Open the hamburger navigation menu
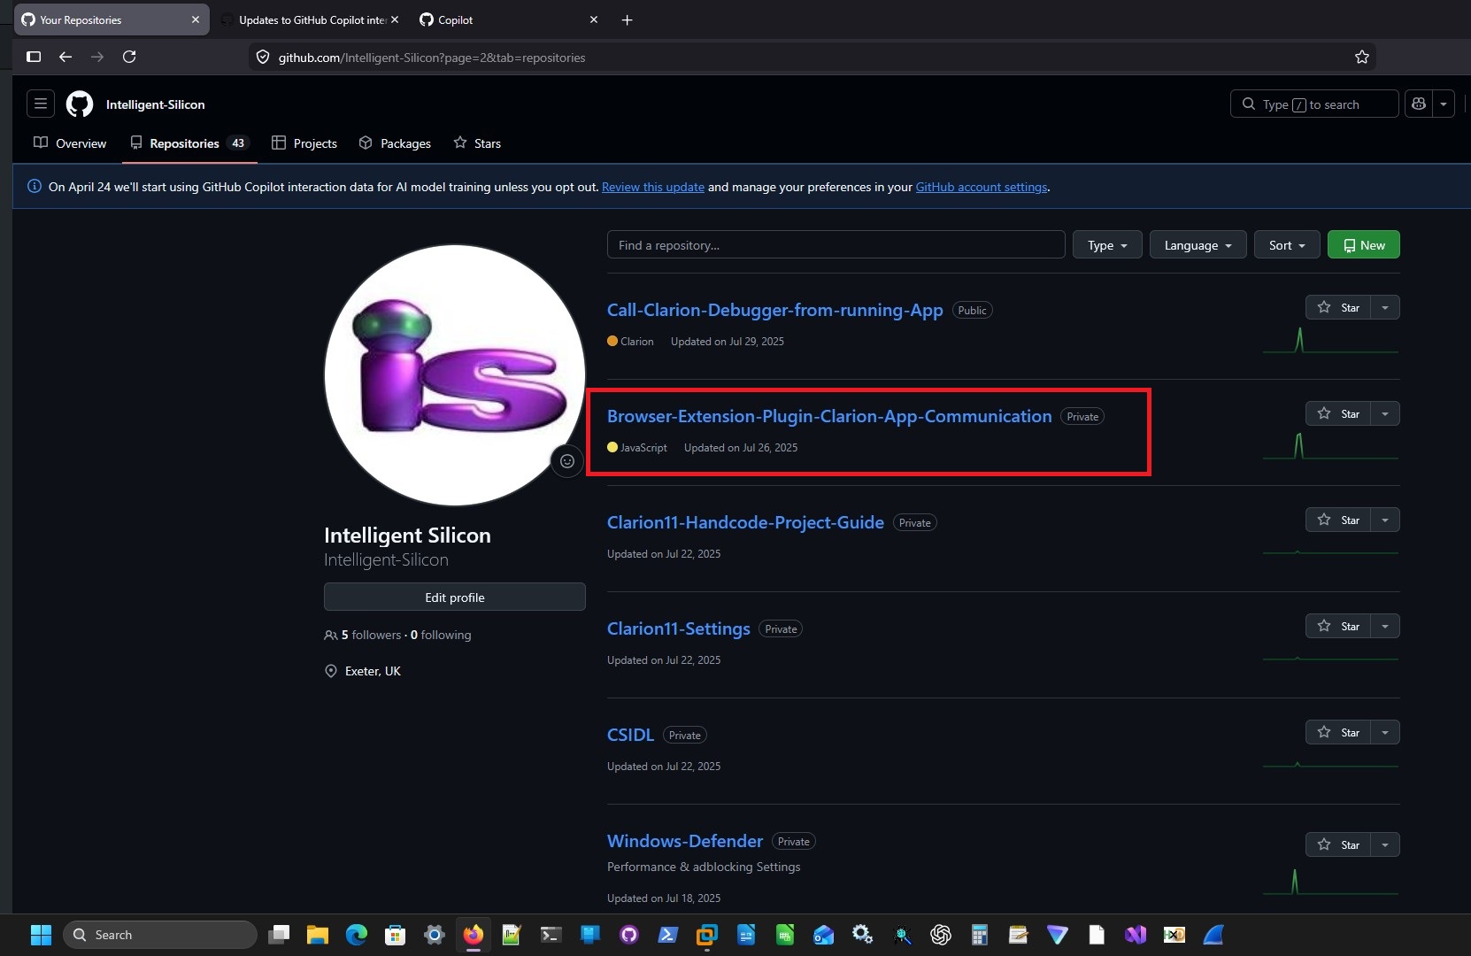This screenshot has width=1471, height=956. (40, 104)
